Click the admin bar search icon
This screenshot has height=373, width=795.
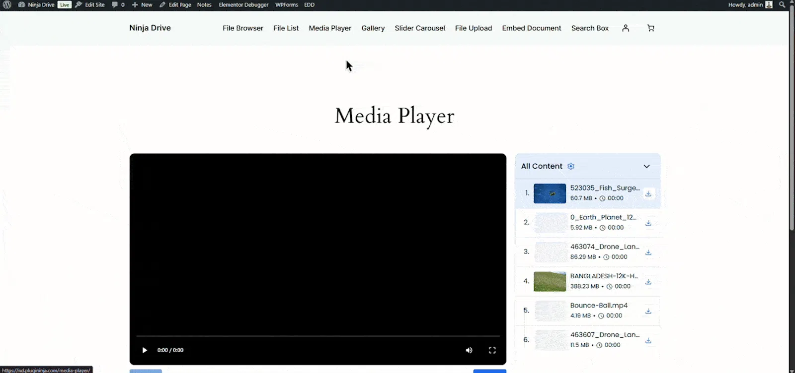coord(782,5)
